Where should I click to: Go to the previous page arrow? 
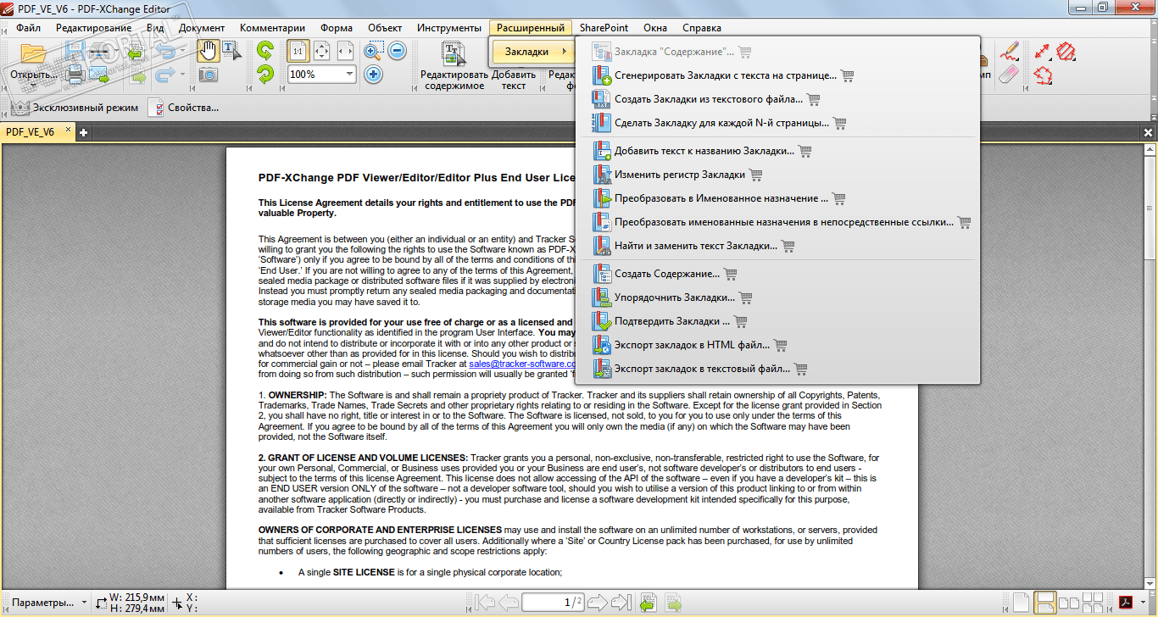pos(509,603)
